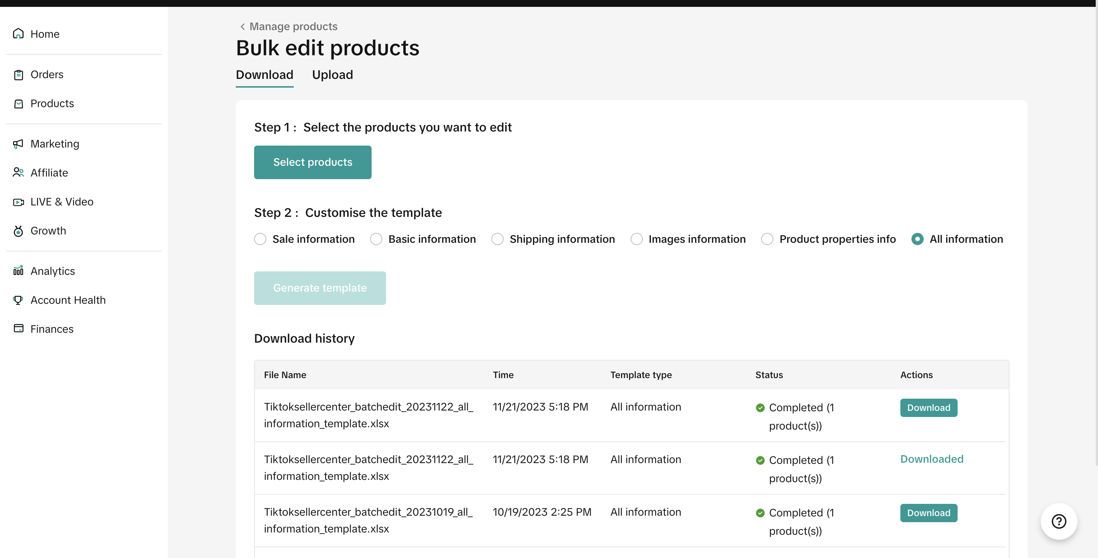Viewport: 1098px width, 558px height.
Task: Open Orders via its clipboard icon
Action: click(x=18, y=75)
